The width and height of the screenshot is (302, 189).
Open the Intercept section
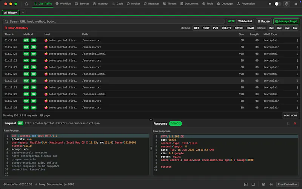[x=100, y=4]
